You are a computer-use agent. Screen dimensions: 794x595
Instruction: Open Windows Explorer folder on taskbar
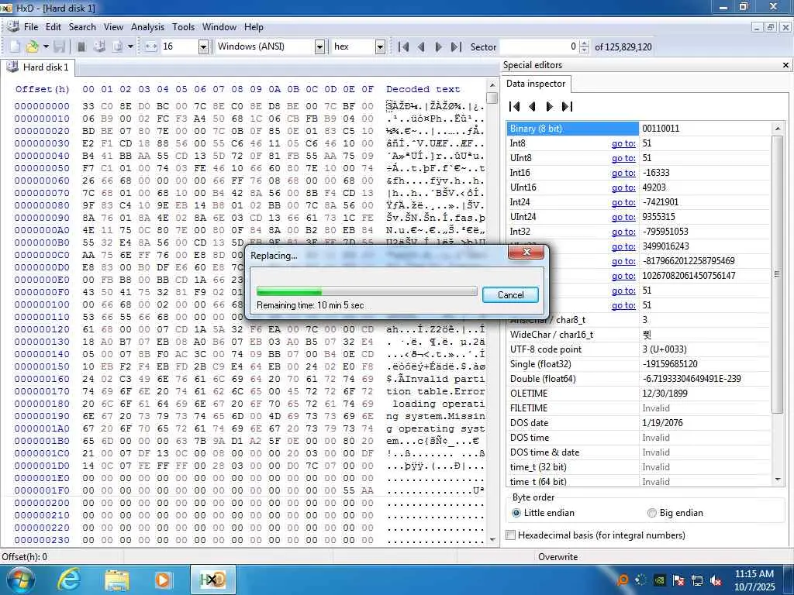point(117,580)
